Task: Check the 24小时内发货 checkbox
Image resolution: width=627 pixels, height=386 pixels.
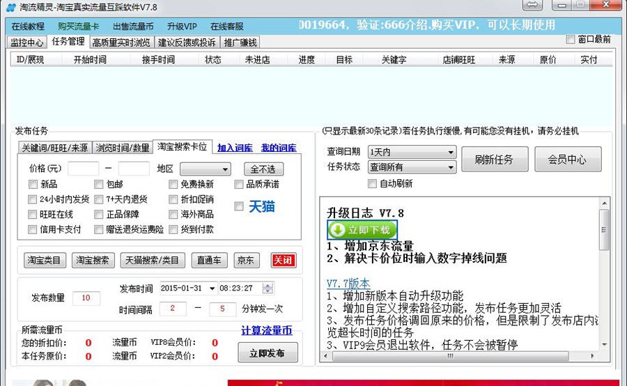Action: point(32,199)
